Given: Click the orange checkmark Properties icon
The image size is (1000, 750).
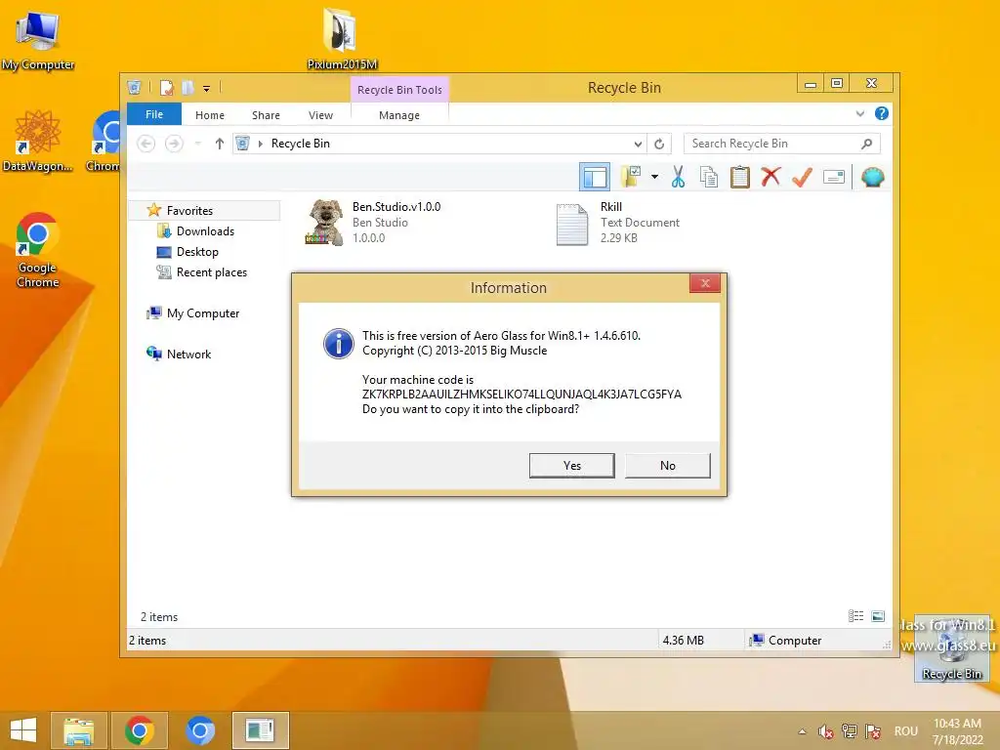Looking at the screenshot, I should [x=802, y=177].
